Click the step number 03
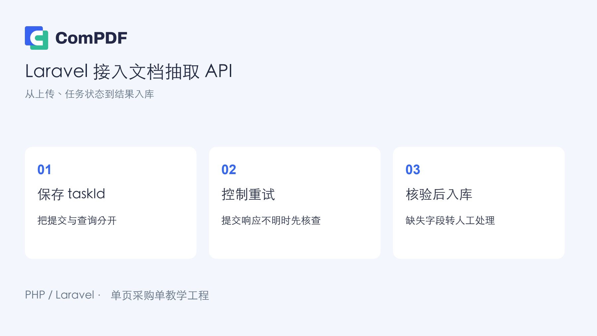 (x=413, y=170)
